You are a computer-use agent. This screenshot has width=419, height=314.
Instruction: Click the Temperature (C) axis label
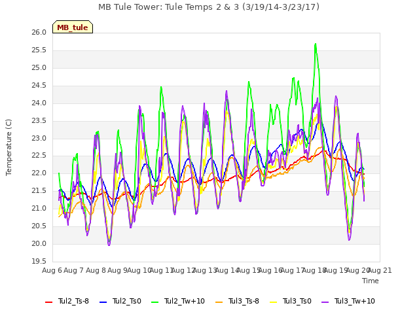tap(9, 147)
